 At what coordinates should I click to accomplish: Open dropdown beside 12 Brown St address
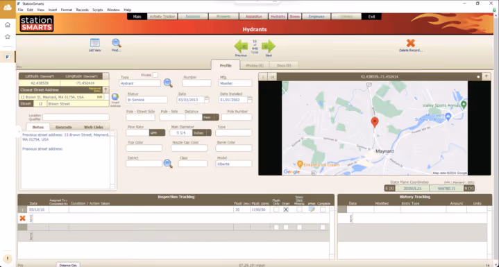tap(107, 97)
